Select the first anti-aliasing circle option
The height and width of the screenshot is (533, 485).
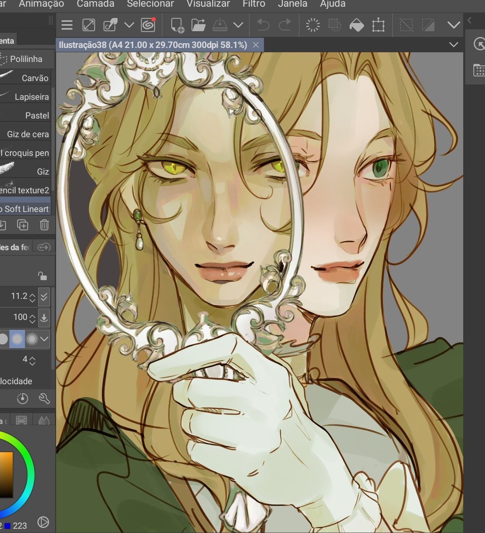(4, 339)
